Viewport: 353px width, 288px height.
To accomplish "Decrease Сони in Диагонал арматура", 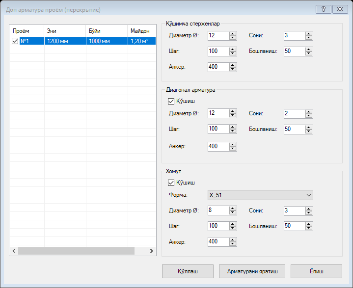I will [309, 116].
